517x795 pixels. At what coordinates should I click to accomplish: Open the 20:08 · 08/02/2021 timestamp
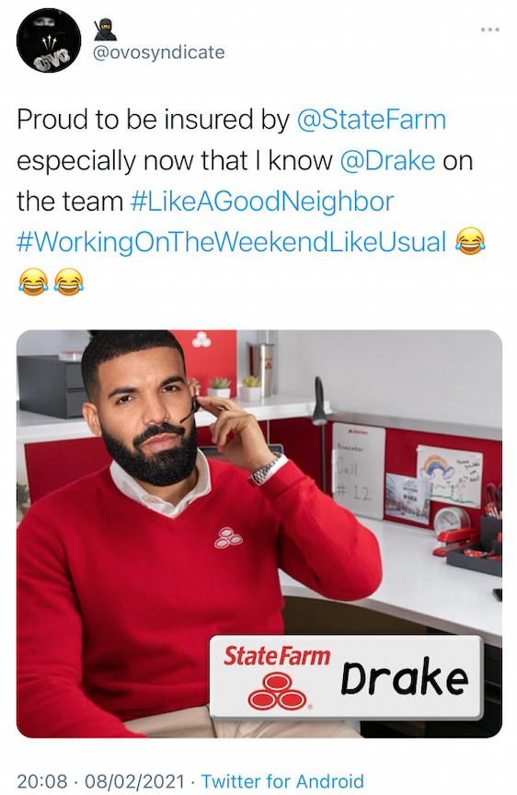point(100,781)
